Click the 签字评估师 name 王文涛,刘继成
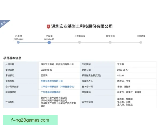The image size is (160, 128). [x=125, y=105]
